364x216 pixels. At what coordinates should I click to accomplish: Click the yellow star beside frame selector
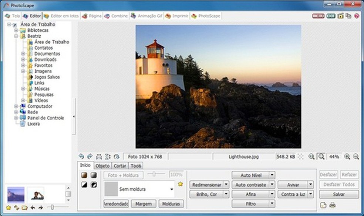tap(180, 184)
